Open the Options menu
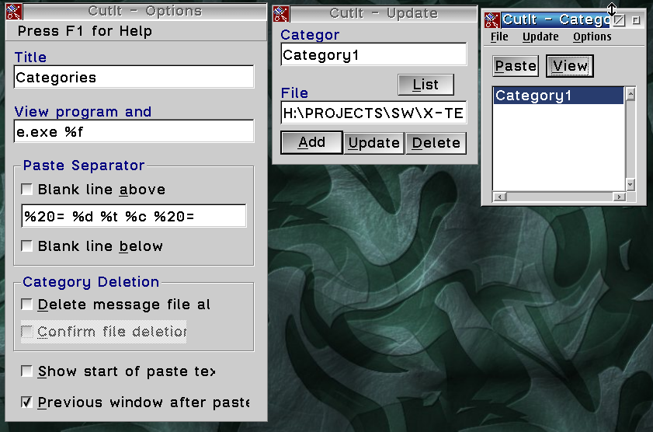This screenshot has height=432, width=653. [592, 37]
